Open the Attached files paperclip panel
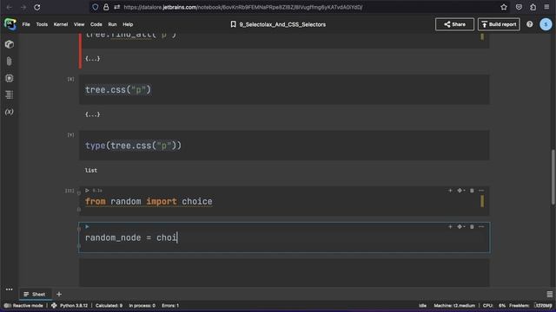The image size is (556, 312). [x=10, y=62]
